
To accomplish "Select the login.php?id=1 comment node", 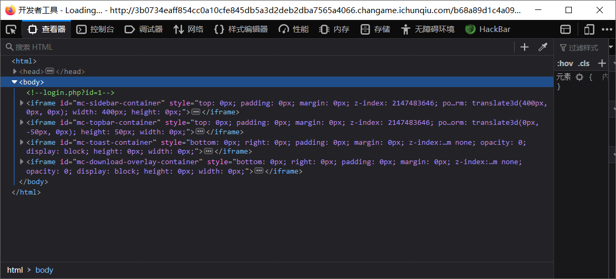I will [70, 93].
